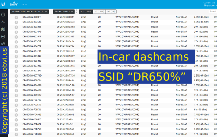217x137 pixels.
Task: Select SSID text DR650GW-F0B0F1
Action: point(32,124)
